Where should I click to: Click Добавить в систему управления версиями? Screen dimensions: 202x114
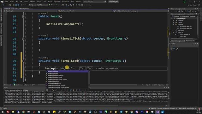pyautogui.click(x=163, y=109)
